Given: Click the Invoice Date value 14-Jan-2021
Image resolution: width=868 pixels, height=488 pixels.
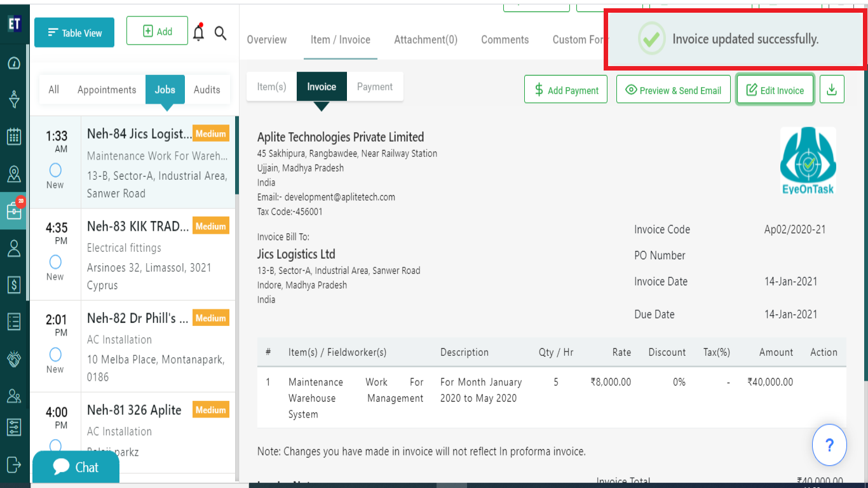Looking at the screenshot, I should [791, 281].
